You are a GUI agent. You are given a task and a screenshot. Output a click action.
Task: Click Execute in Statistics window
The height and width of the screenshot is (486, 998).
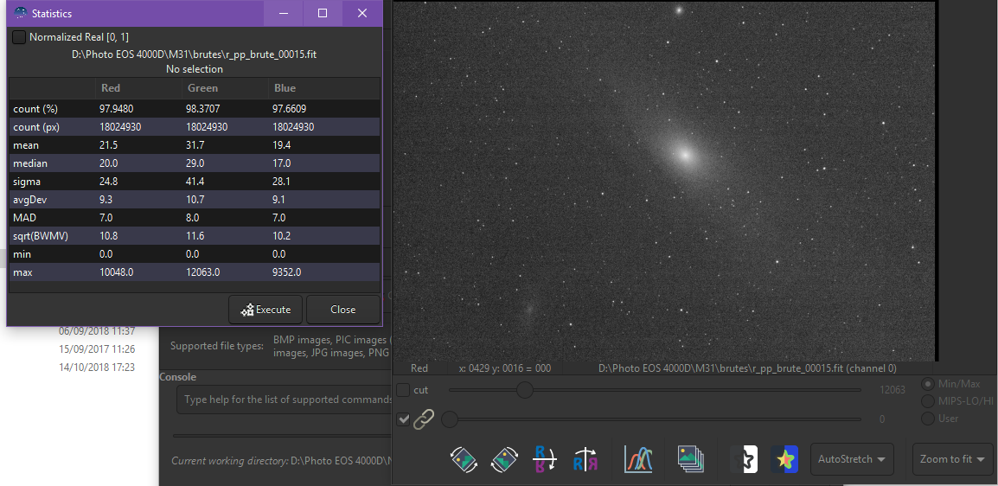[266, 310]
